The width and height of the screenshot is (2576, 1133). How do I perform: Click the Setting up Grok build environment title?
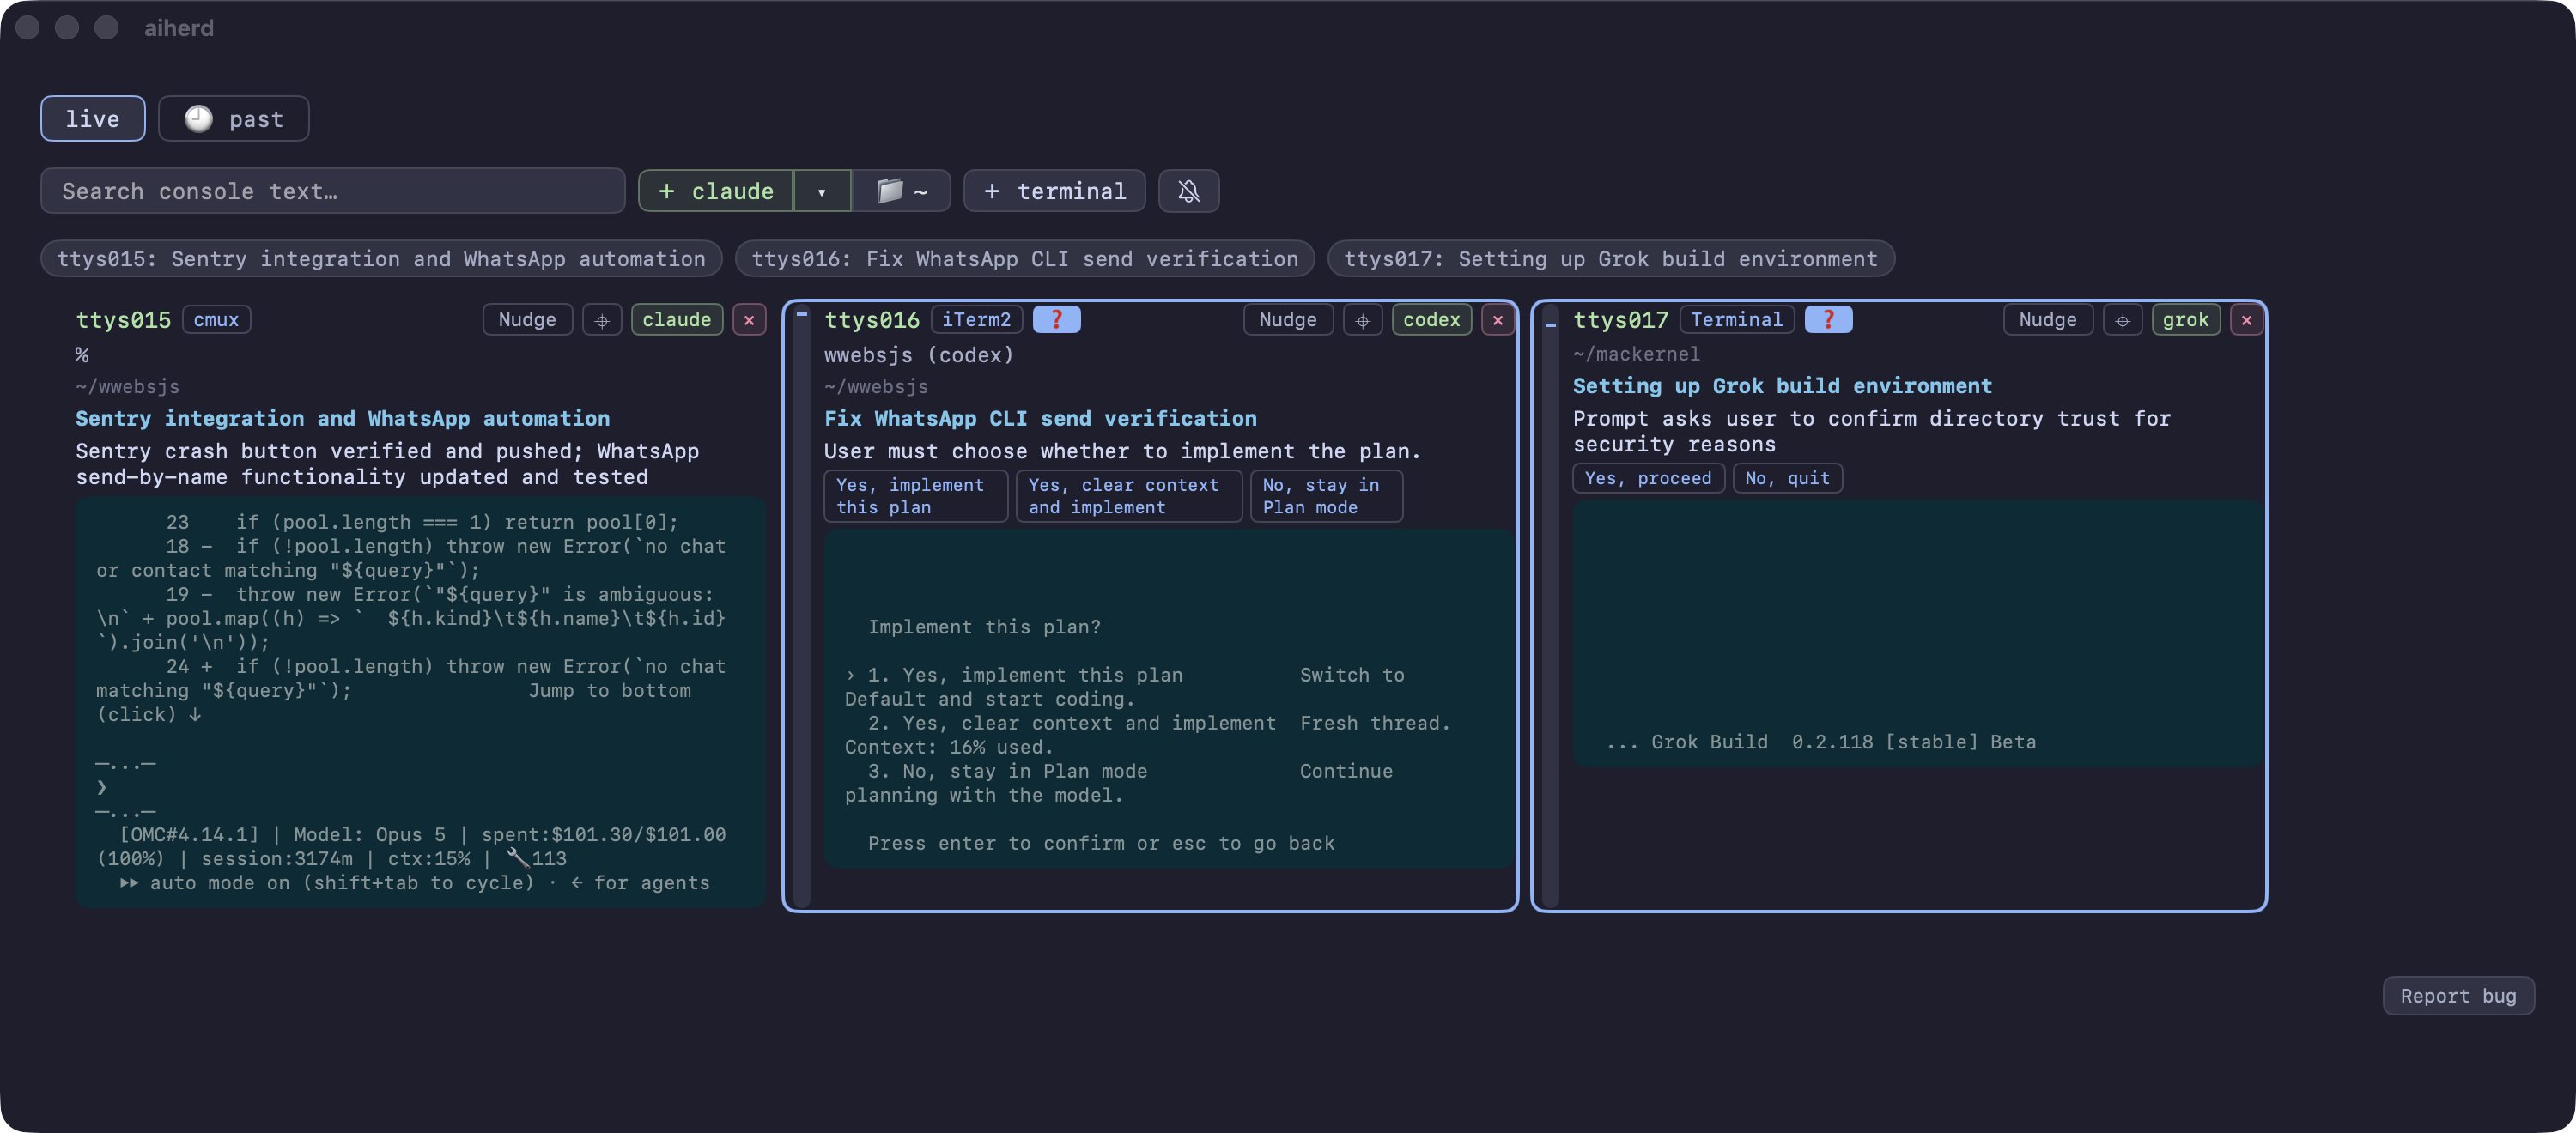click(1782, 386)
